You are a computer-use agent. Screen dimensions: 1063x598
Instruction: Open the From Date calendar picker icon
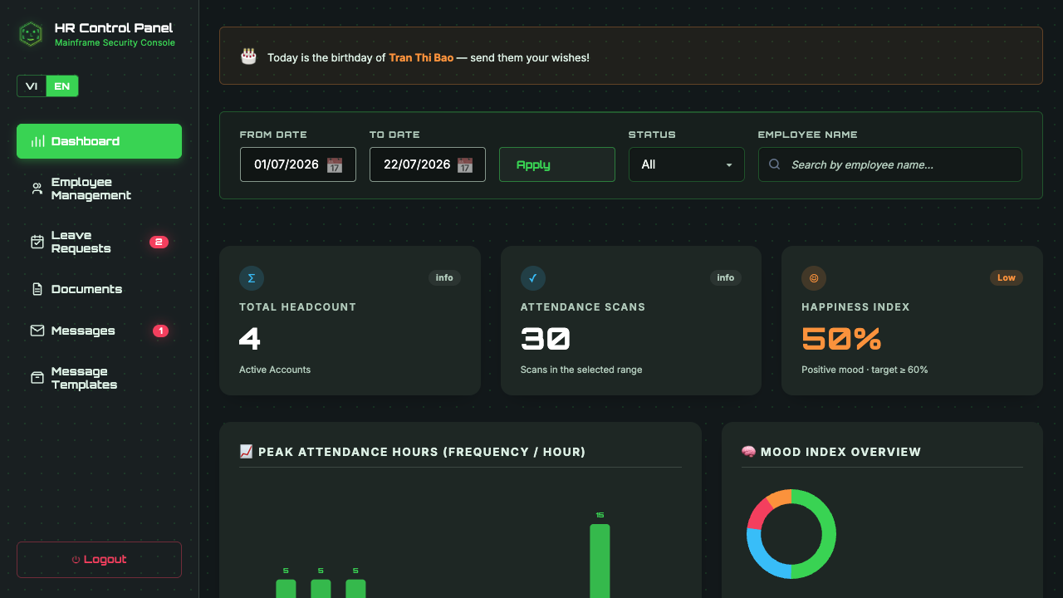335,164
